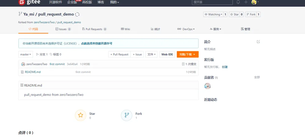Click the Star count 0
Viewport: 305px width, 137px height.
point(241,14)
